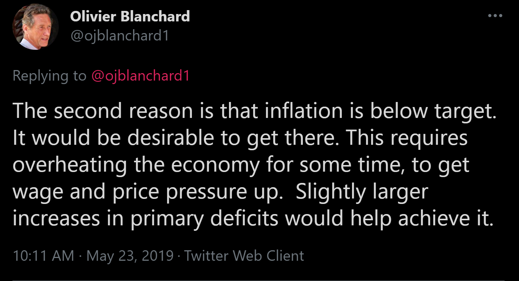Click the gray @ojblanchard1 handle under the name
Viewport: 519px width, 281px height.
120,36
